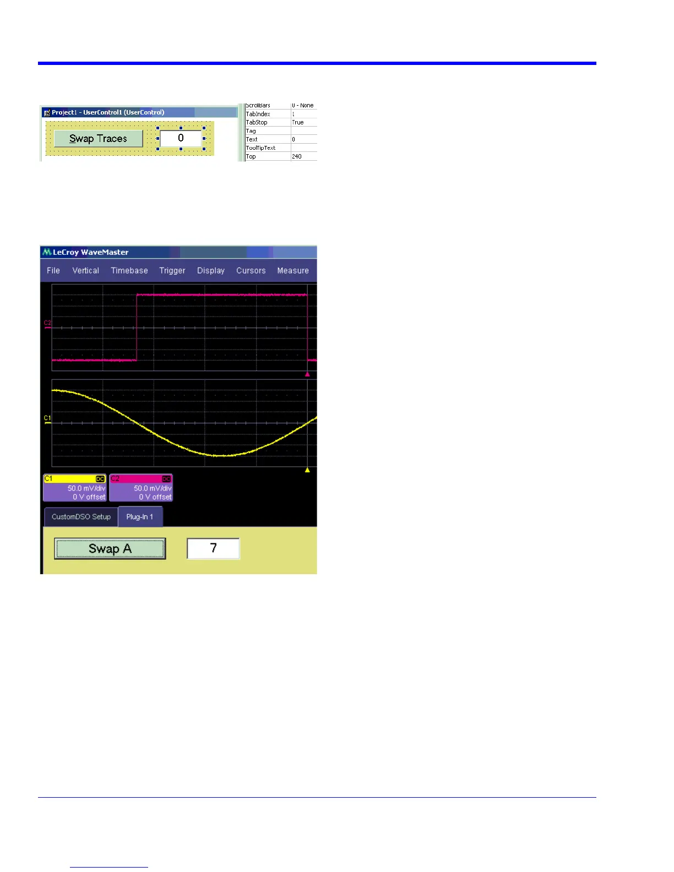
Task: Click the Project1 UserControl1 title bar
Action: (x=139, y=112)
